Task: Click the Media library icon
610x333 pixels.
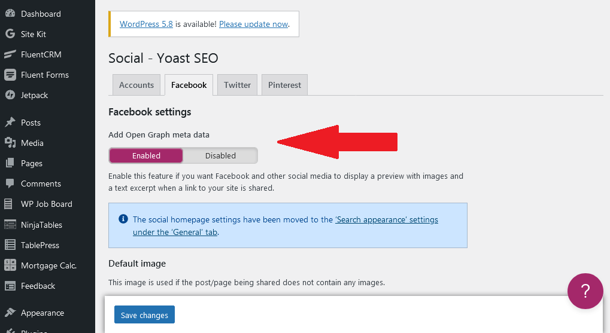Action: [10, 143]
